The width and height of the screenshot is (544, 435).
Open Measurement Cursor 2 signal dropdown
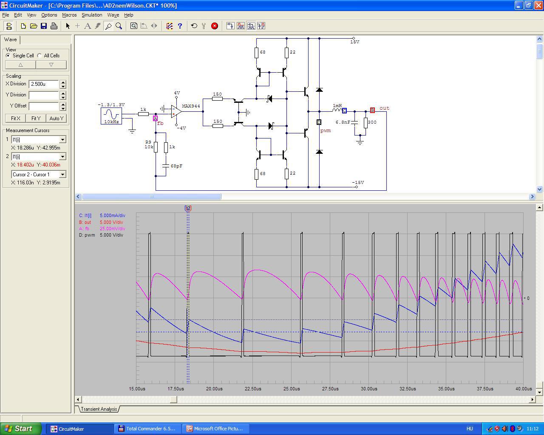[62, 157]
